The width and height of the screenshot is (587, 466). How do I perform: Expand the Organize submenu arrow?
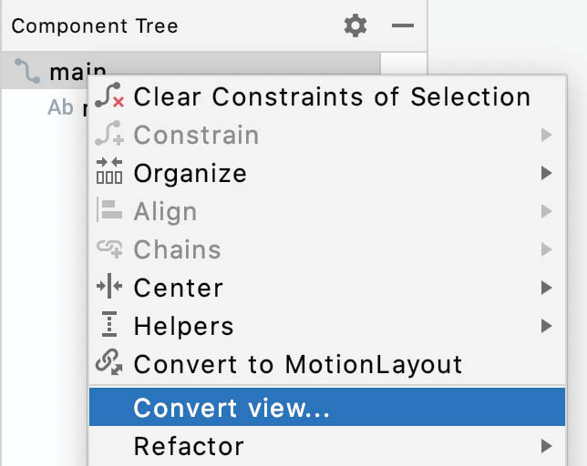(547, 173)
